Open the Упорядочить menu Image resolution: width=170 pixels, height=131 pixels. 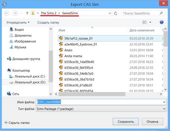click(x=18, y=22)
